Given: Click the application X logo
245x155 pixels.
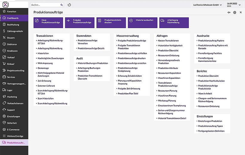Looking at the screenshot, I should [x=5, y=5].
